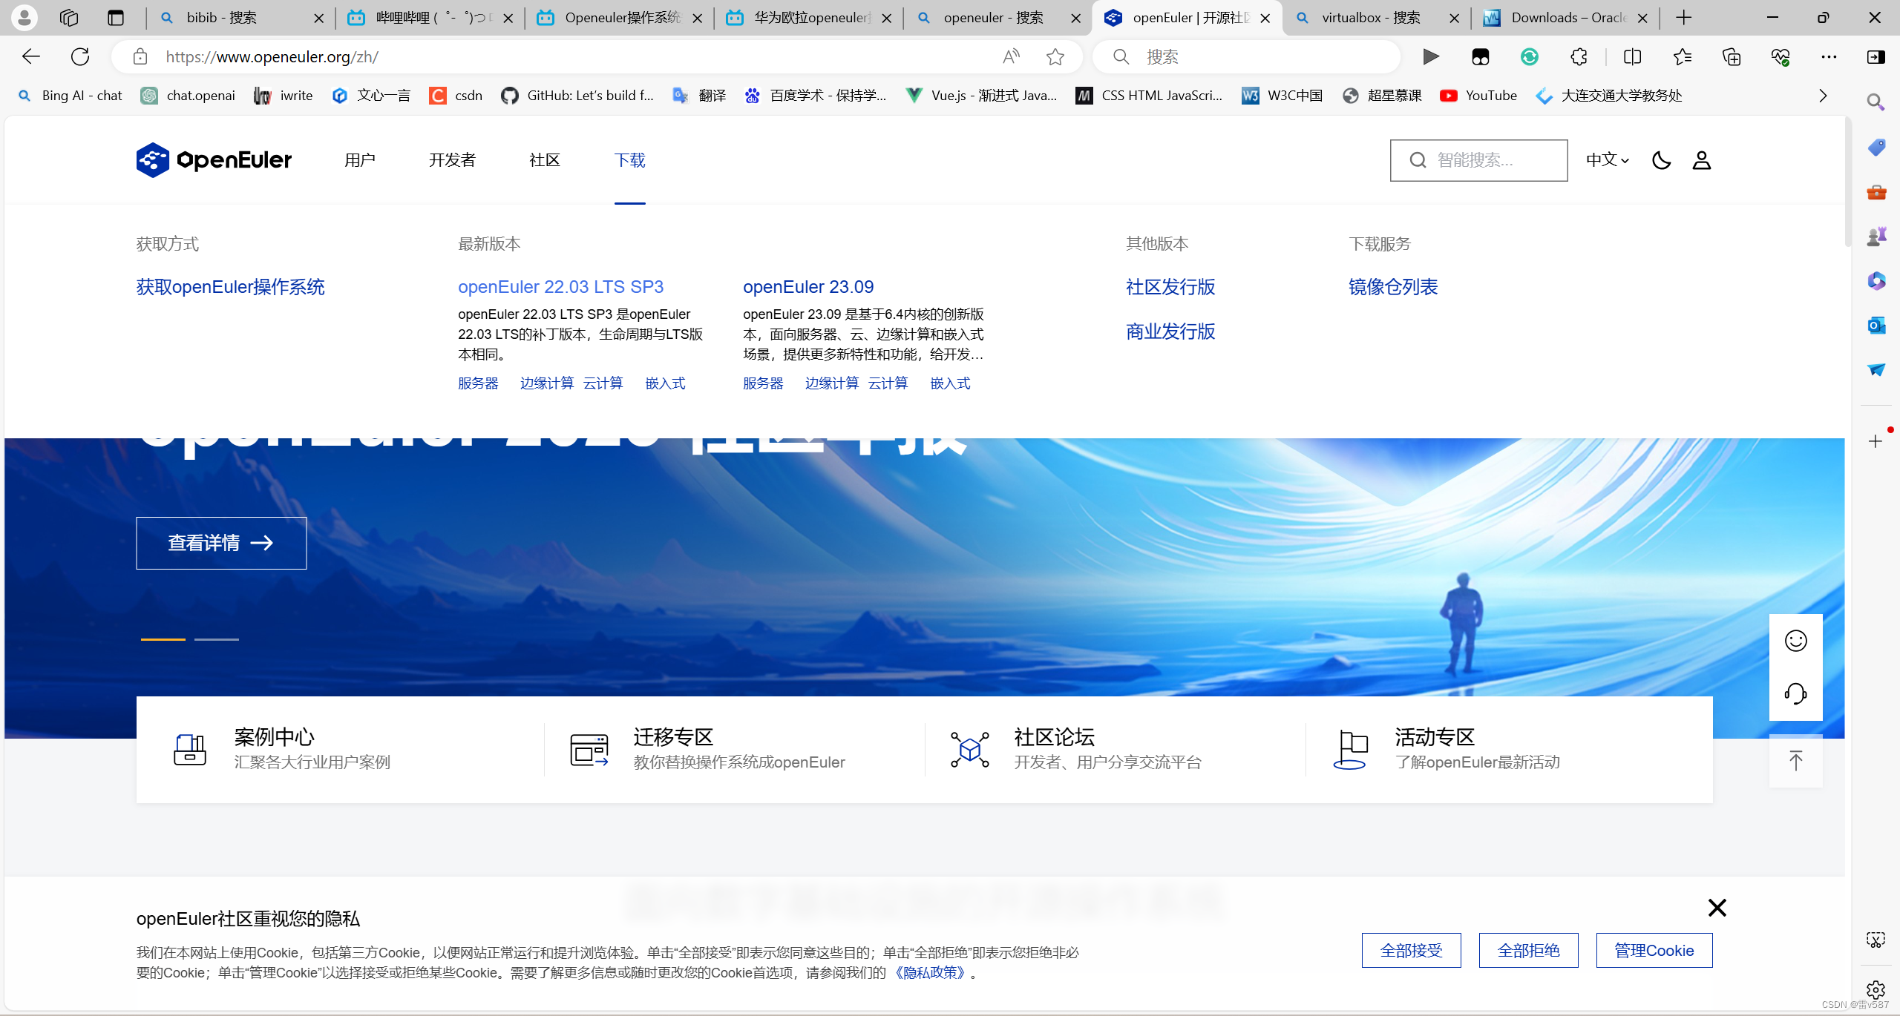Screen dimensions: 1900x1016
Task: Open 获取openEuler操作系统 link
Action: tap(230, 287)
